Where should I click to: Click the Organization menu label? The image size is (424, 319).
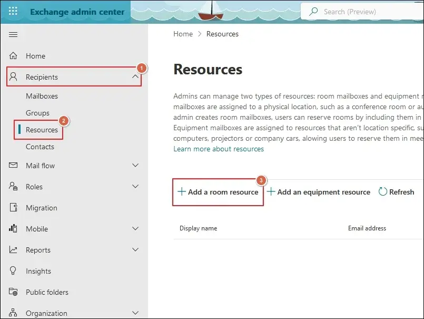coord(46,313)
